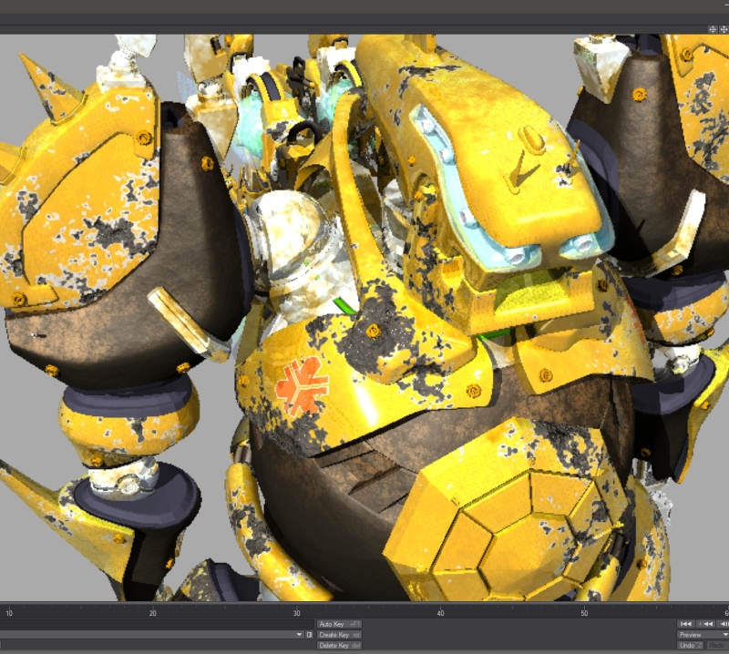Click the orange emblem on the robot
Viewport: 729px width, 654px height.
(x=302, y=383)
